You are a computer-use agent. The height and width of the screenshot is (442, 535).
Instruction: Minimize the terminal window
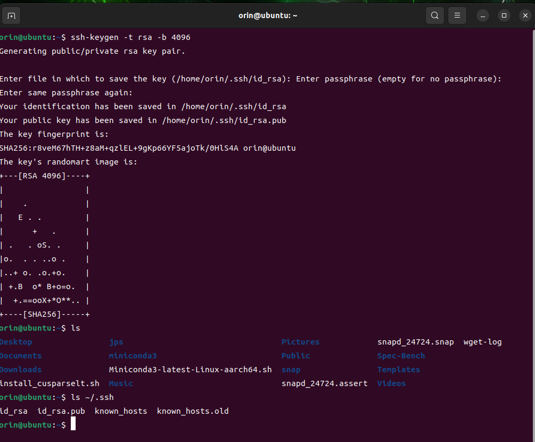[483, 15]
